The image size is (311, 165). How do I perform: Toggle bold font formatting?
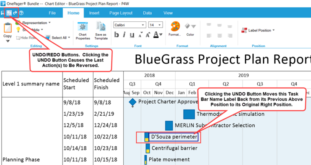click(x=116, y=35)
